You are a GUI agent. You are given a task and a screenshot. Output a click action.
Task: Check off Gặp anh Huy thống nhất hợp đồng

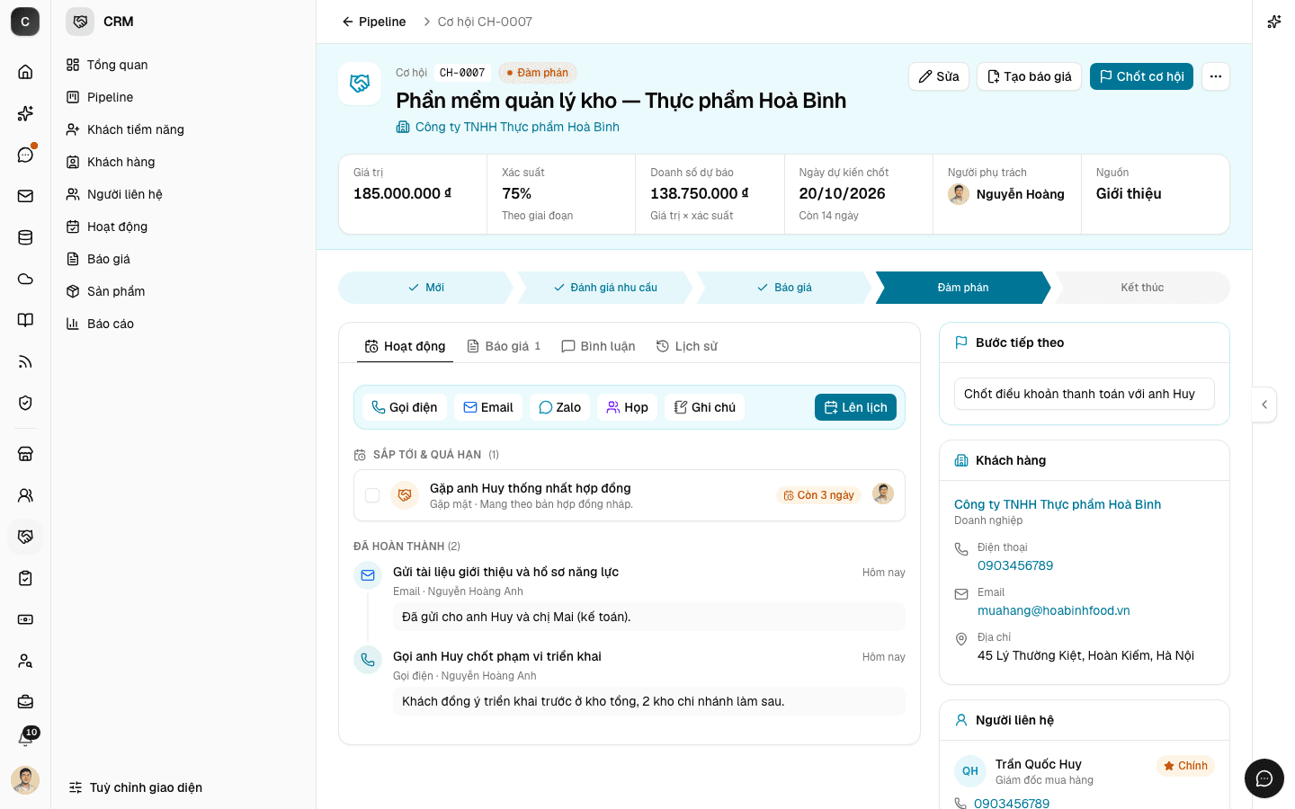(372, 495)
